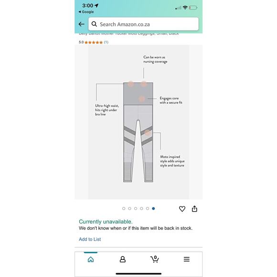
Task: Click the Add to List link
Action: click(90, 239)
